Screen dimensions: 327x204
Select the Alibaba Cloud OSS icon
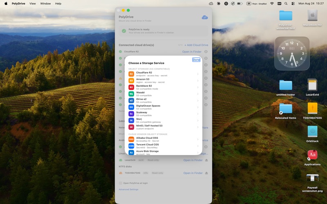tap(131, 139)
